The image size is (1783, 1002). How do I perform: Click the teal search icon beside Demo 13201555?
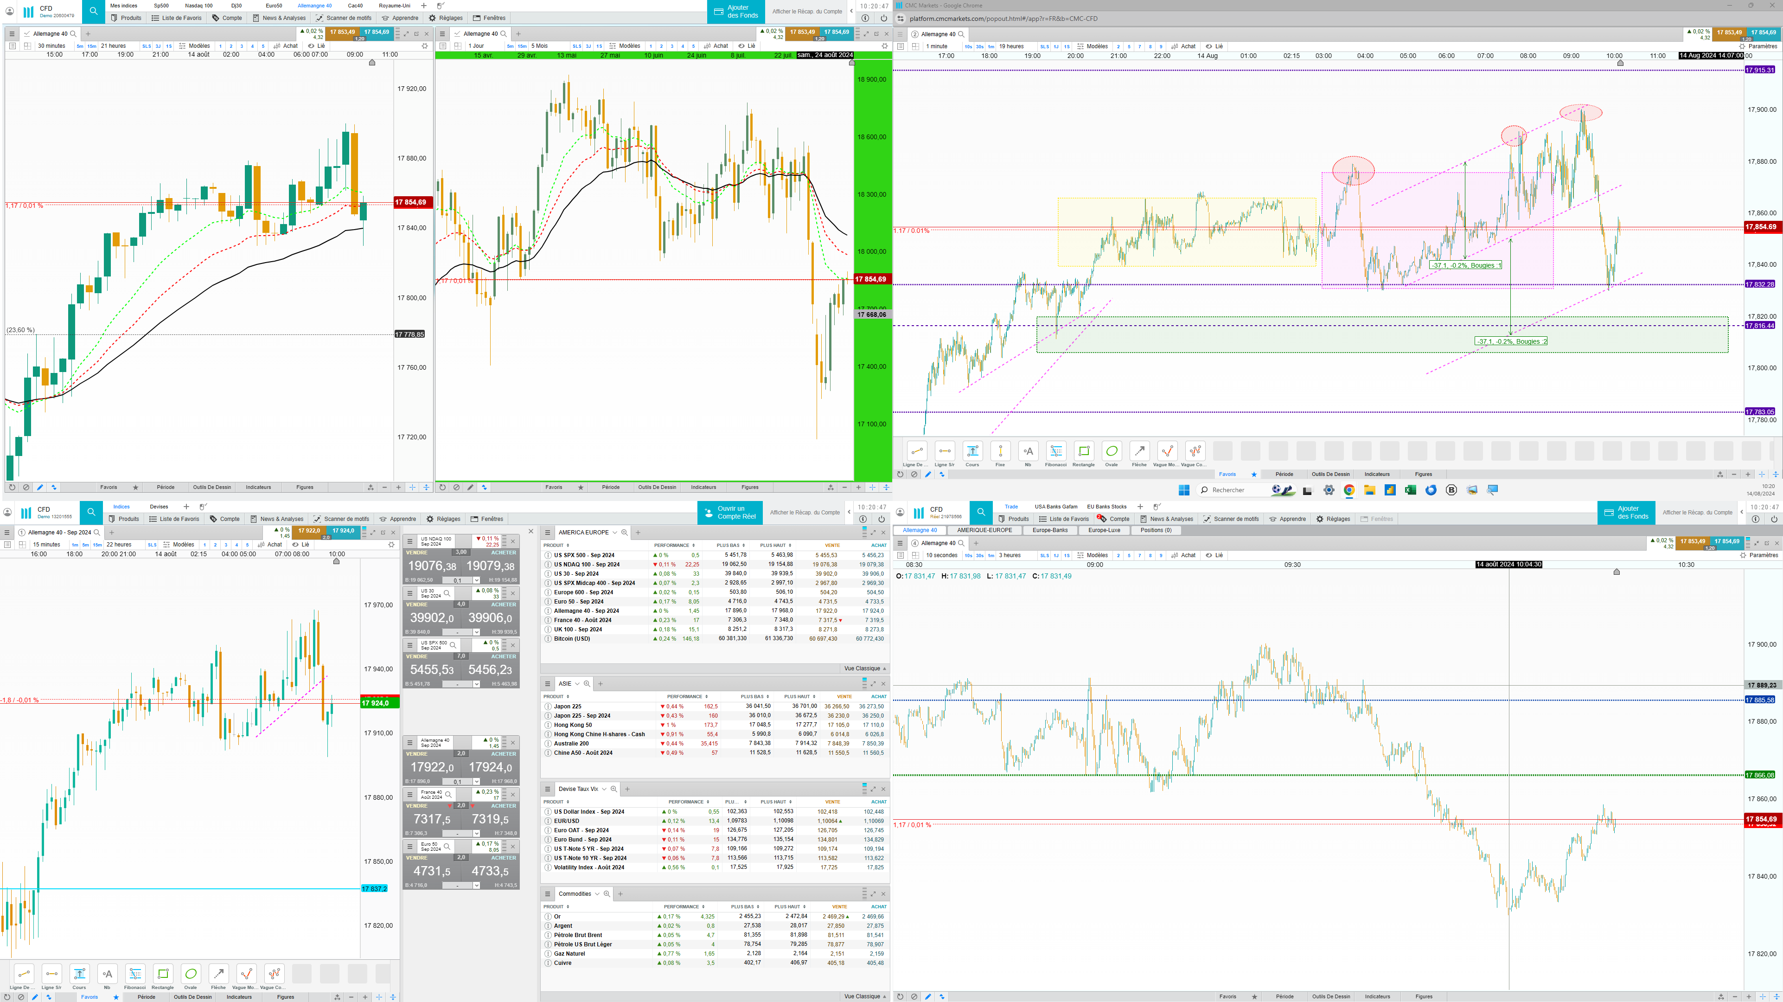(x=91, y=513)
